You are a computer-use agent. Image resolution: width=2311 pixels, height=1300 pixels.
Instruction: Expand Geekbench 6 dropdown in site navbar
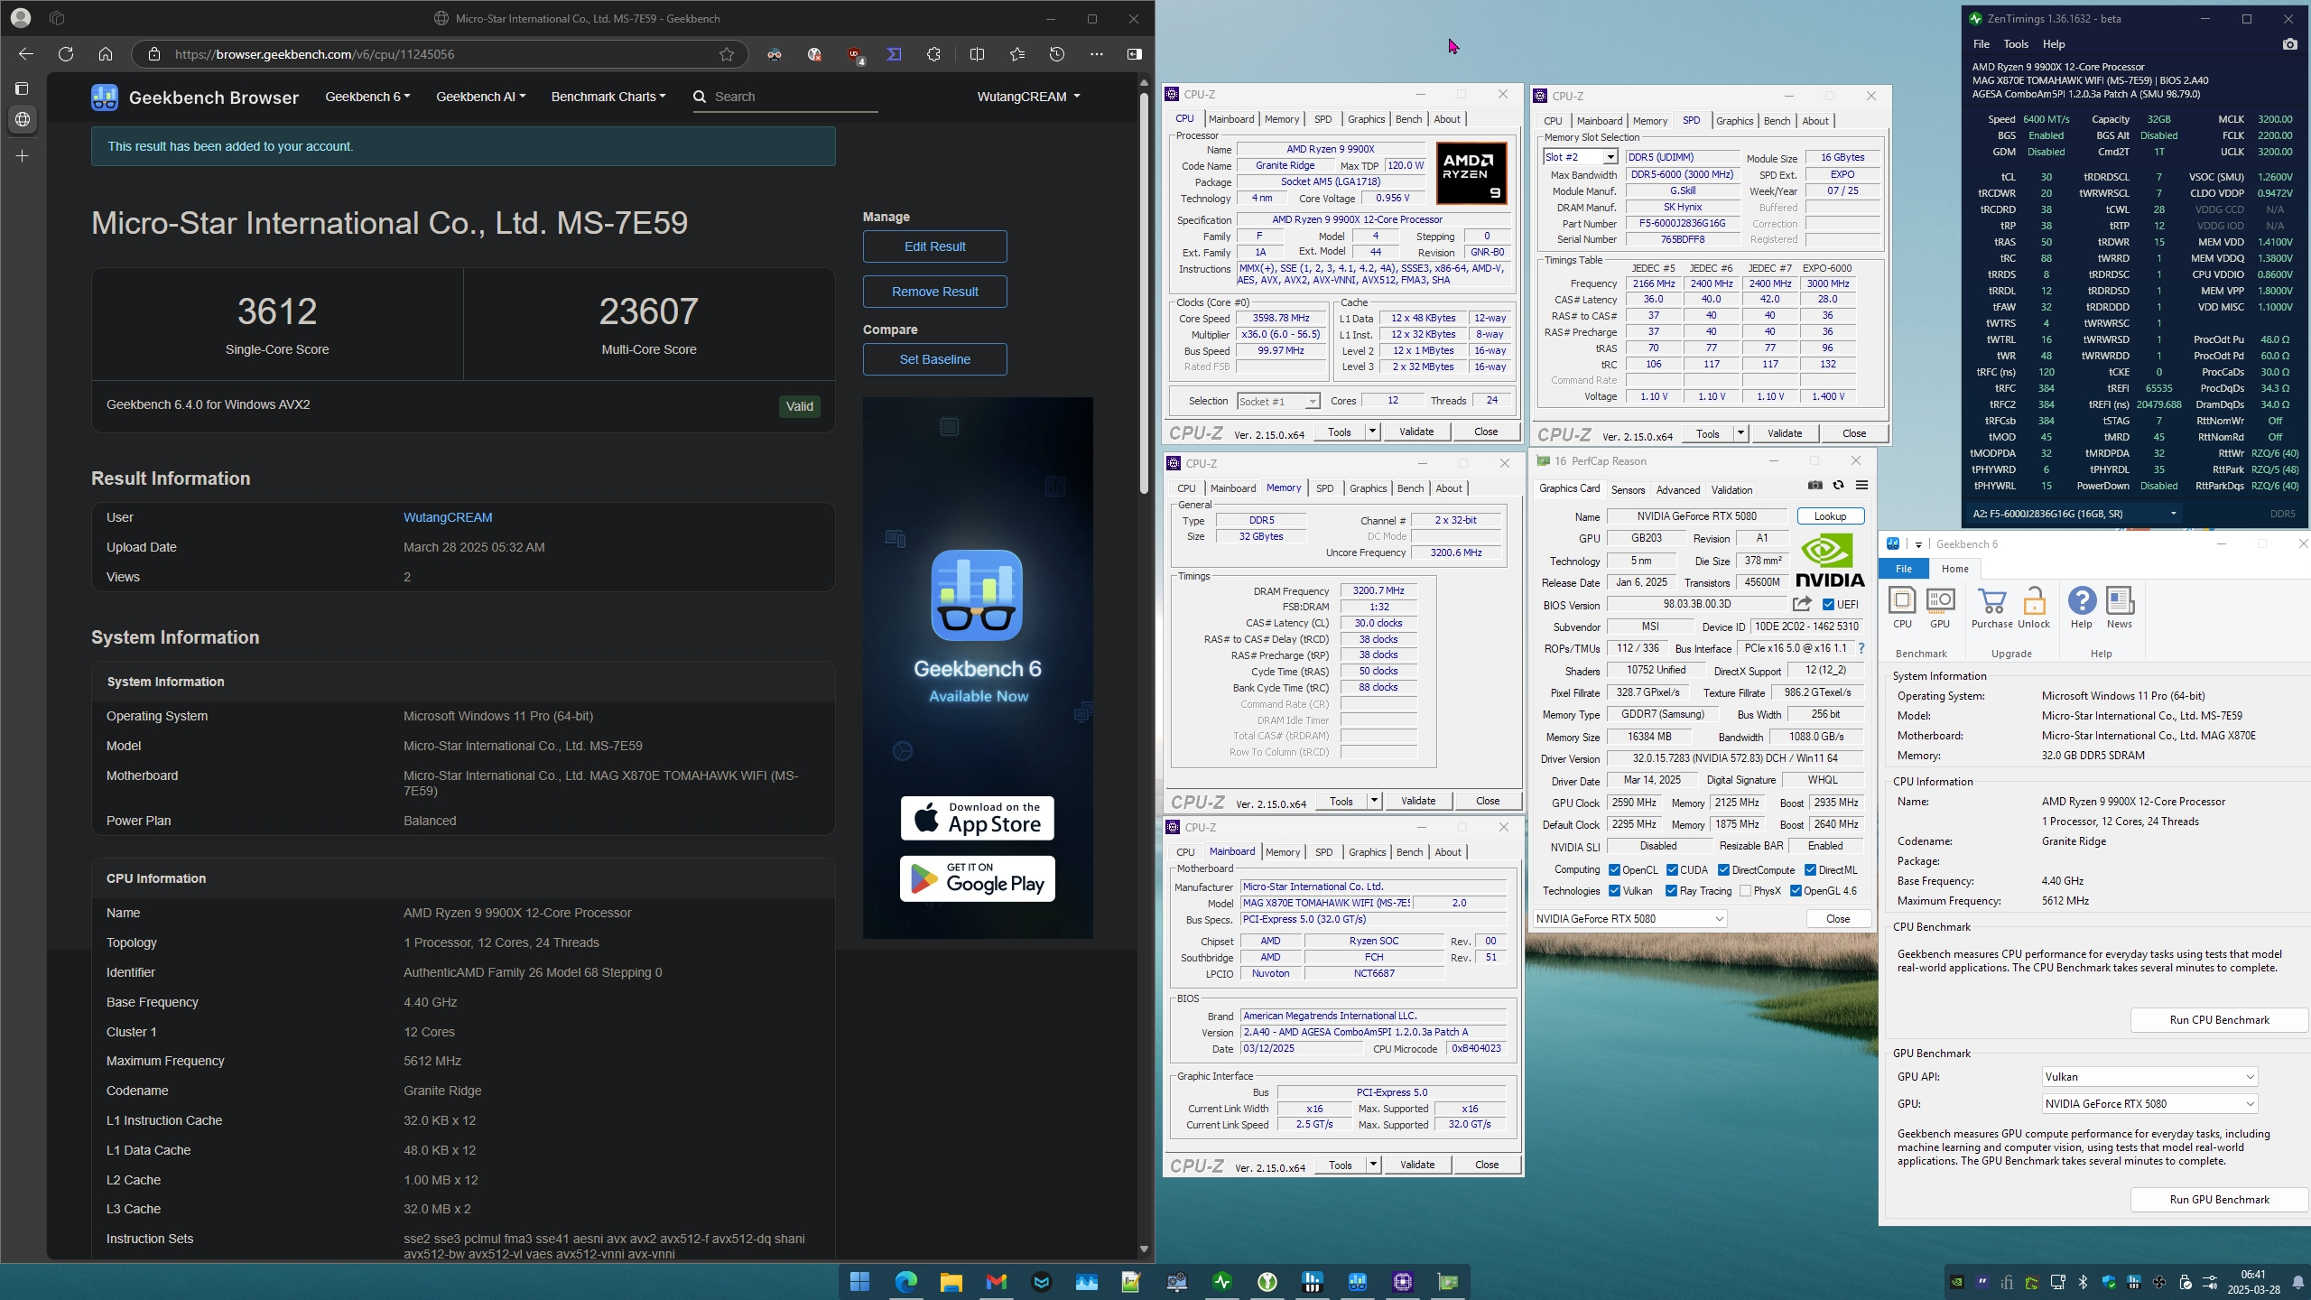367,97
